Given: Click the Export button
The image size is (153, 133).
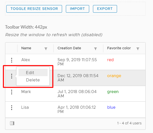Looking at the screenshot, I should 105,9.
